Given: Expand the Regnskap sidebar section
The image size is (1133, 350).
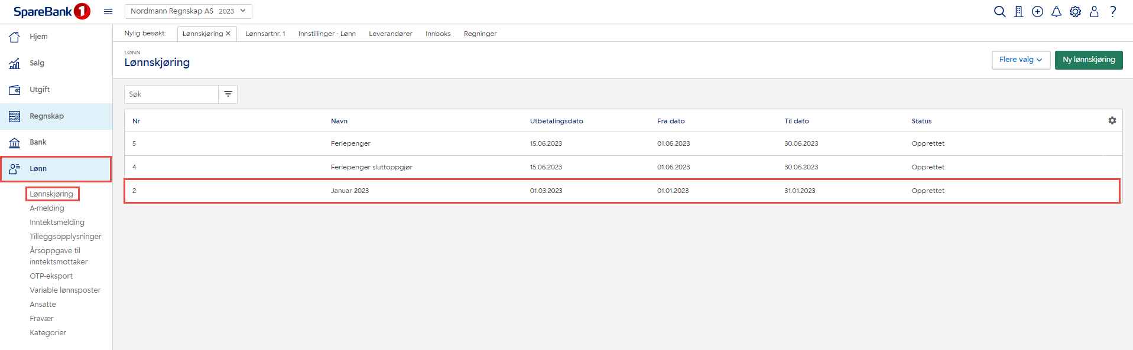Looking at the screenshot, I should click(47, 116).
